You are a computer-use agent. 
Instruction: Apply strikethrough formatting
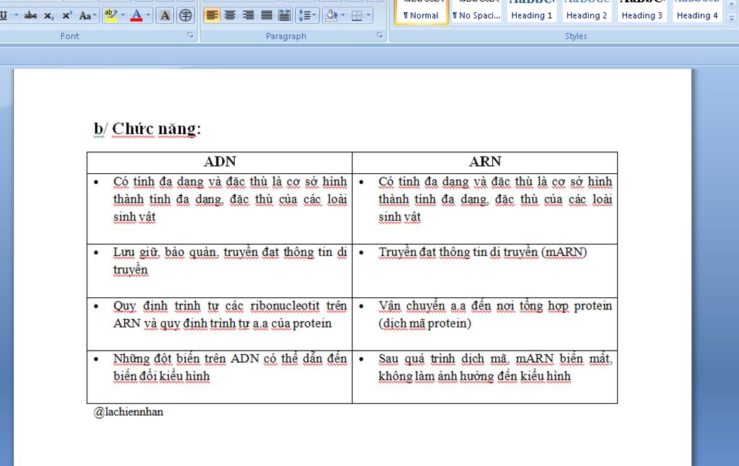click(30, 16)
